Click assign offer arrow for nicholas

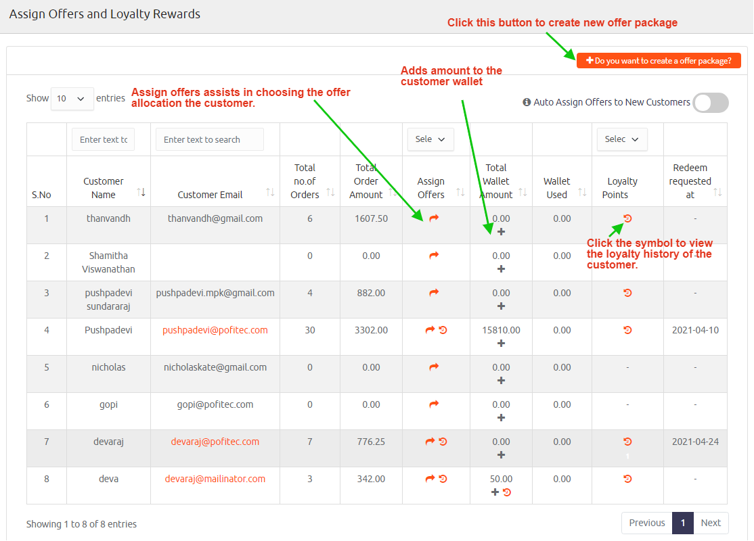click(x=434, y=367)
